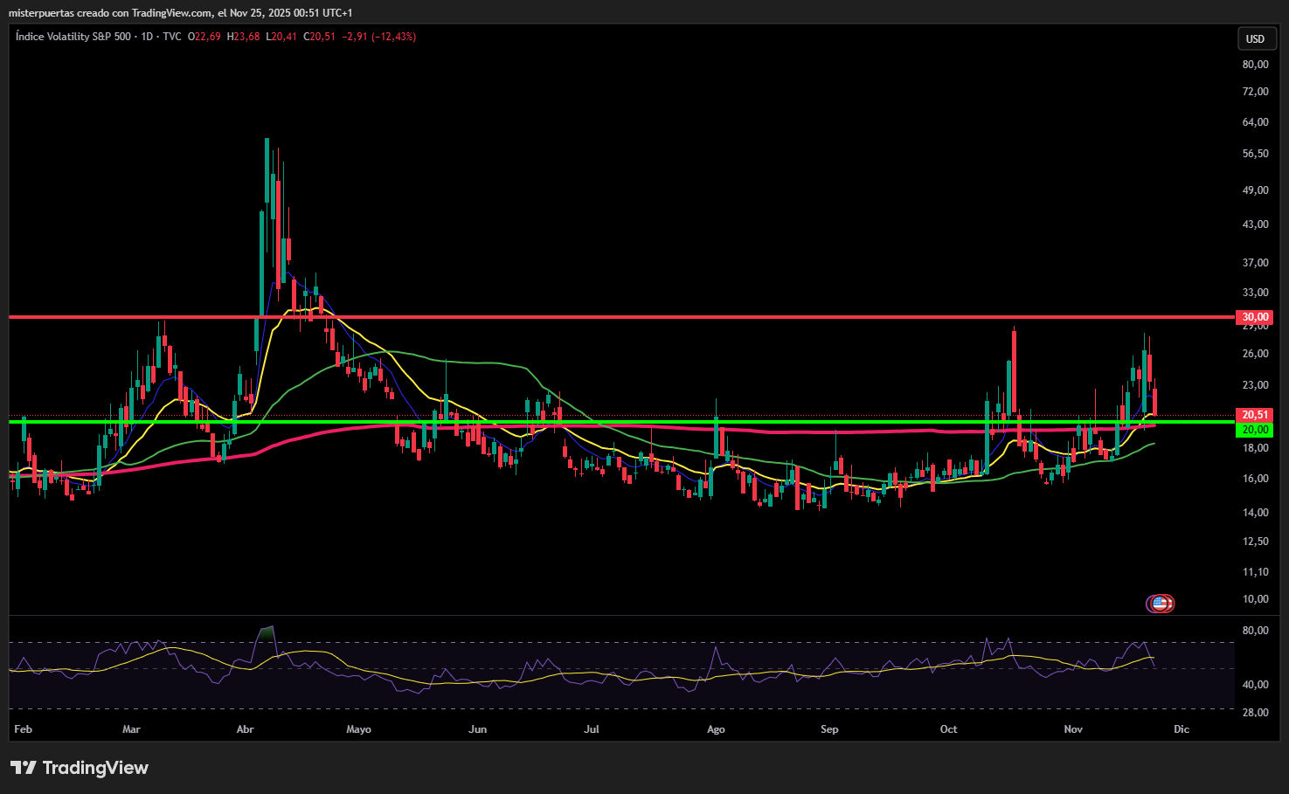Viewport: 1289px width, 794px height.
Task: Click the Mar label on the time axis
Action: point(131,729)
